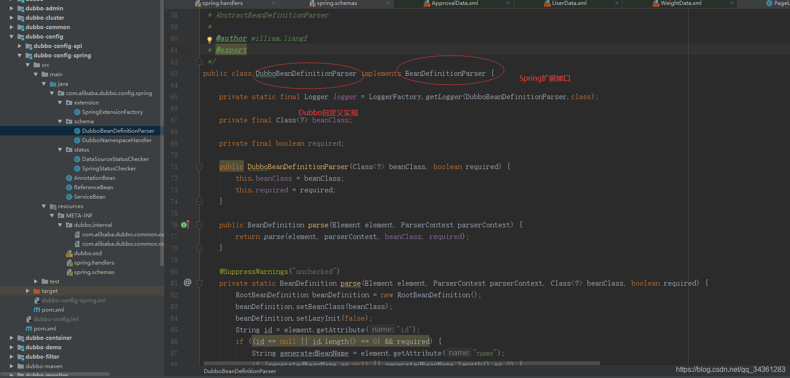Collapse the META-INF folder

click(52, 216)
